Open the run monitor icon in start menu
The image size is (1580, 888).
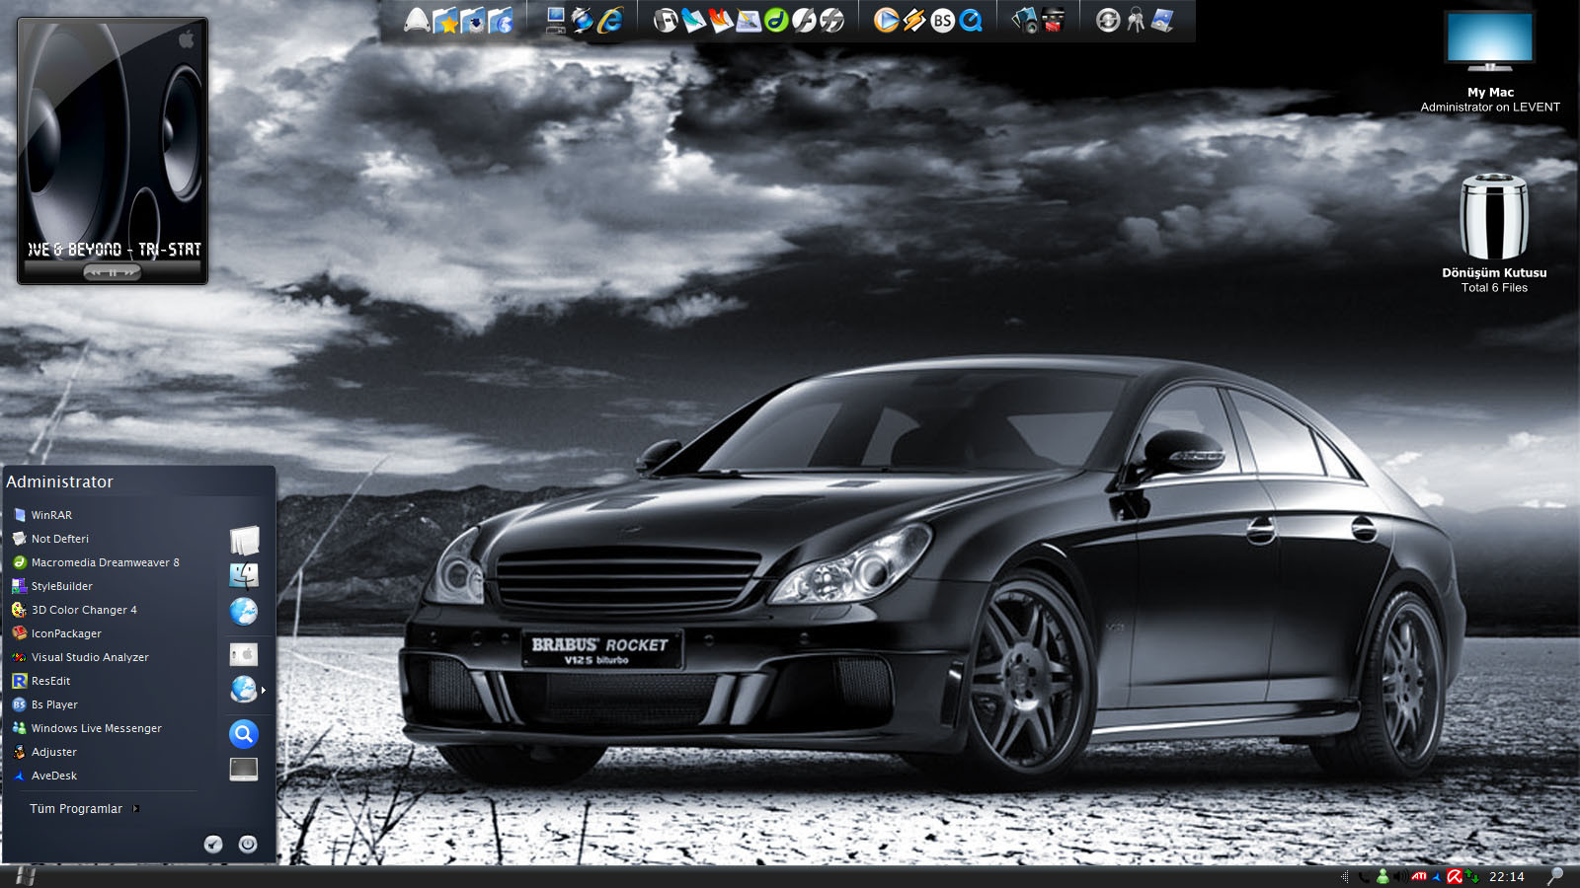click(244, 769)
